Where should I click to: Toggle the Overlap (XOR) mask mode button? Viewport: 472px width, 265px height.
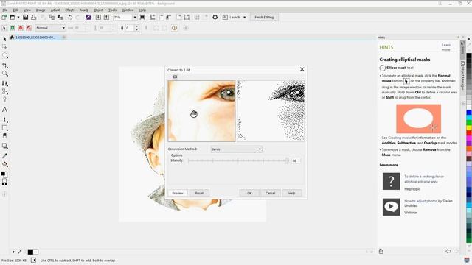(29, 28)
